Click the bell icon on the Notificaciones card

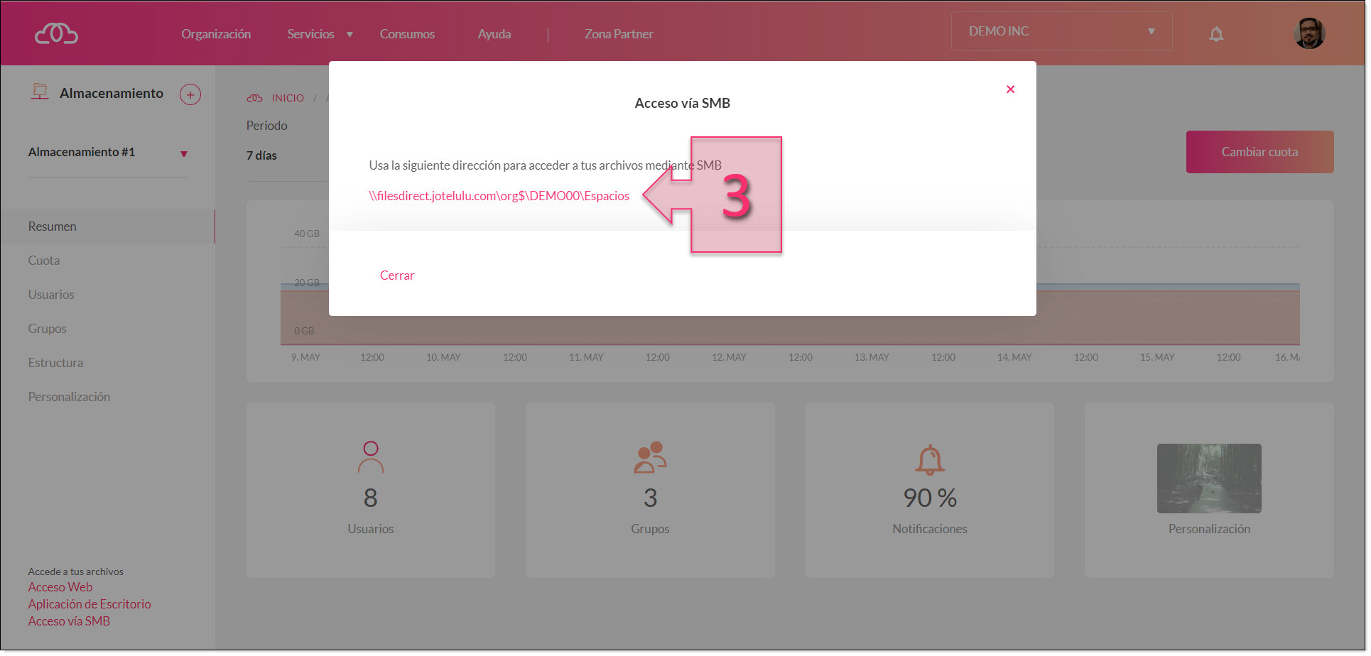[x=929, y=460]
